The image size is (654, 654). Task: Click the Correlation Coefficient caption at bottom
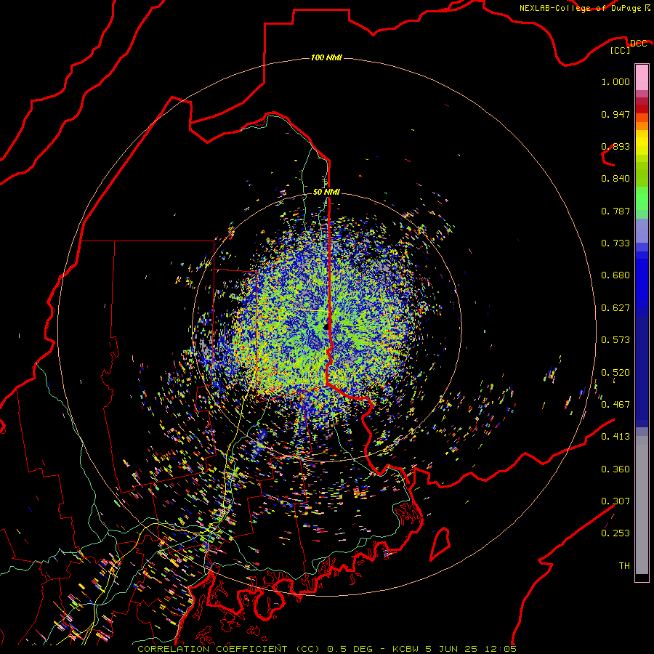click(x=327, y=649)
